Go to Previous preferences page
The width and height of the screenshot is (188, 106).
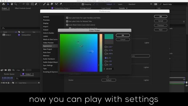(161, 25)
